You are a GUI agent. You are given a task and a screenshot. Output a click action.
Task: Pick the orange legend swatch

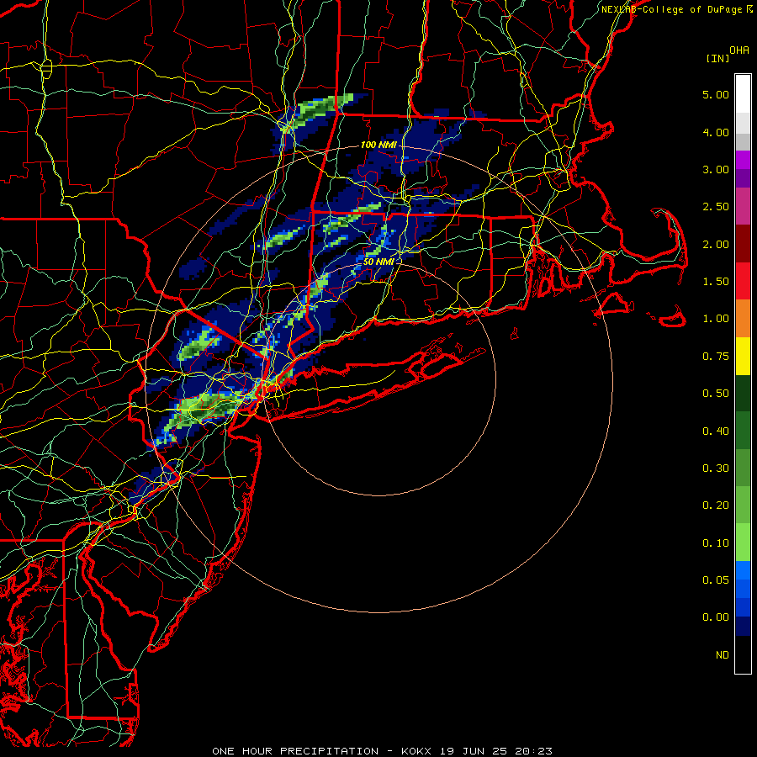[743, 319]
